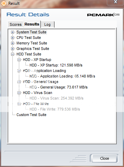Select the HDD - XP Startup parent item
The image size is (124, 167).
(x=37, y=60)
